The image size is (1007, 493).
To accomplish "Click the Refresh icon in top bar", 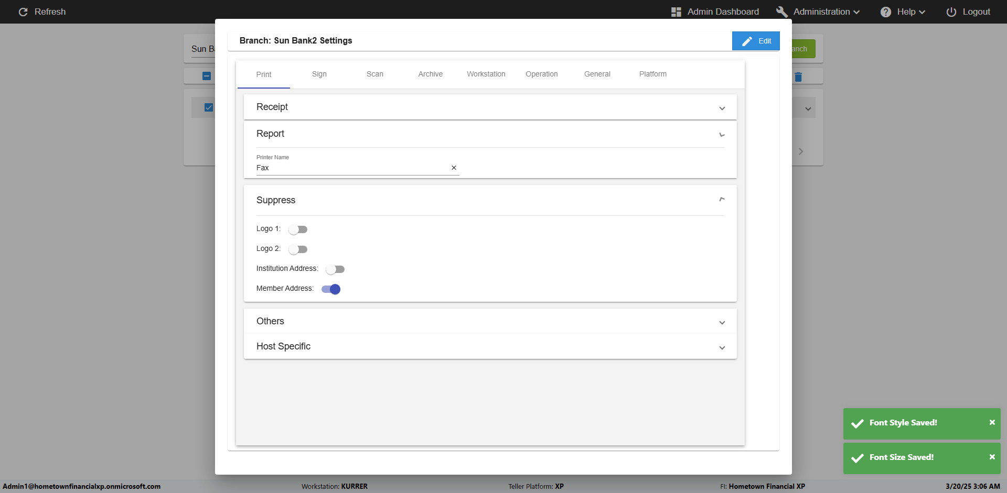I will [23, 12].
